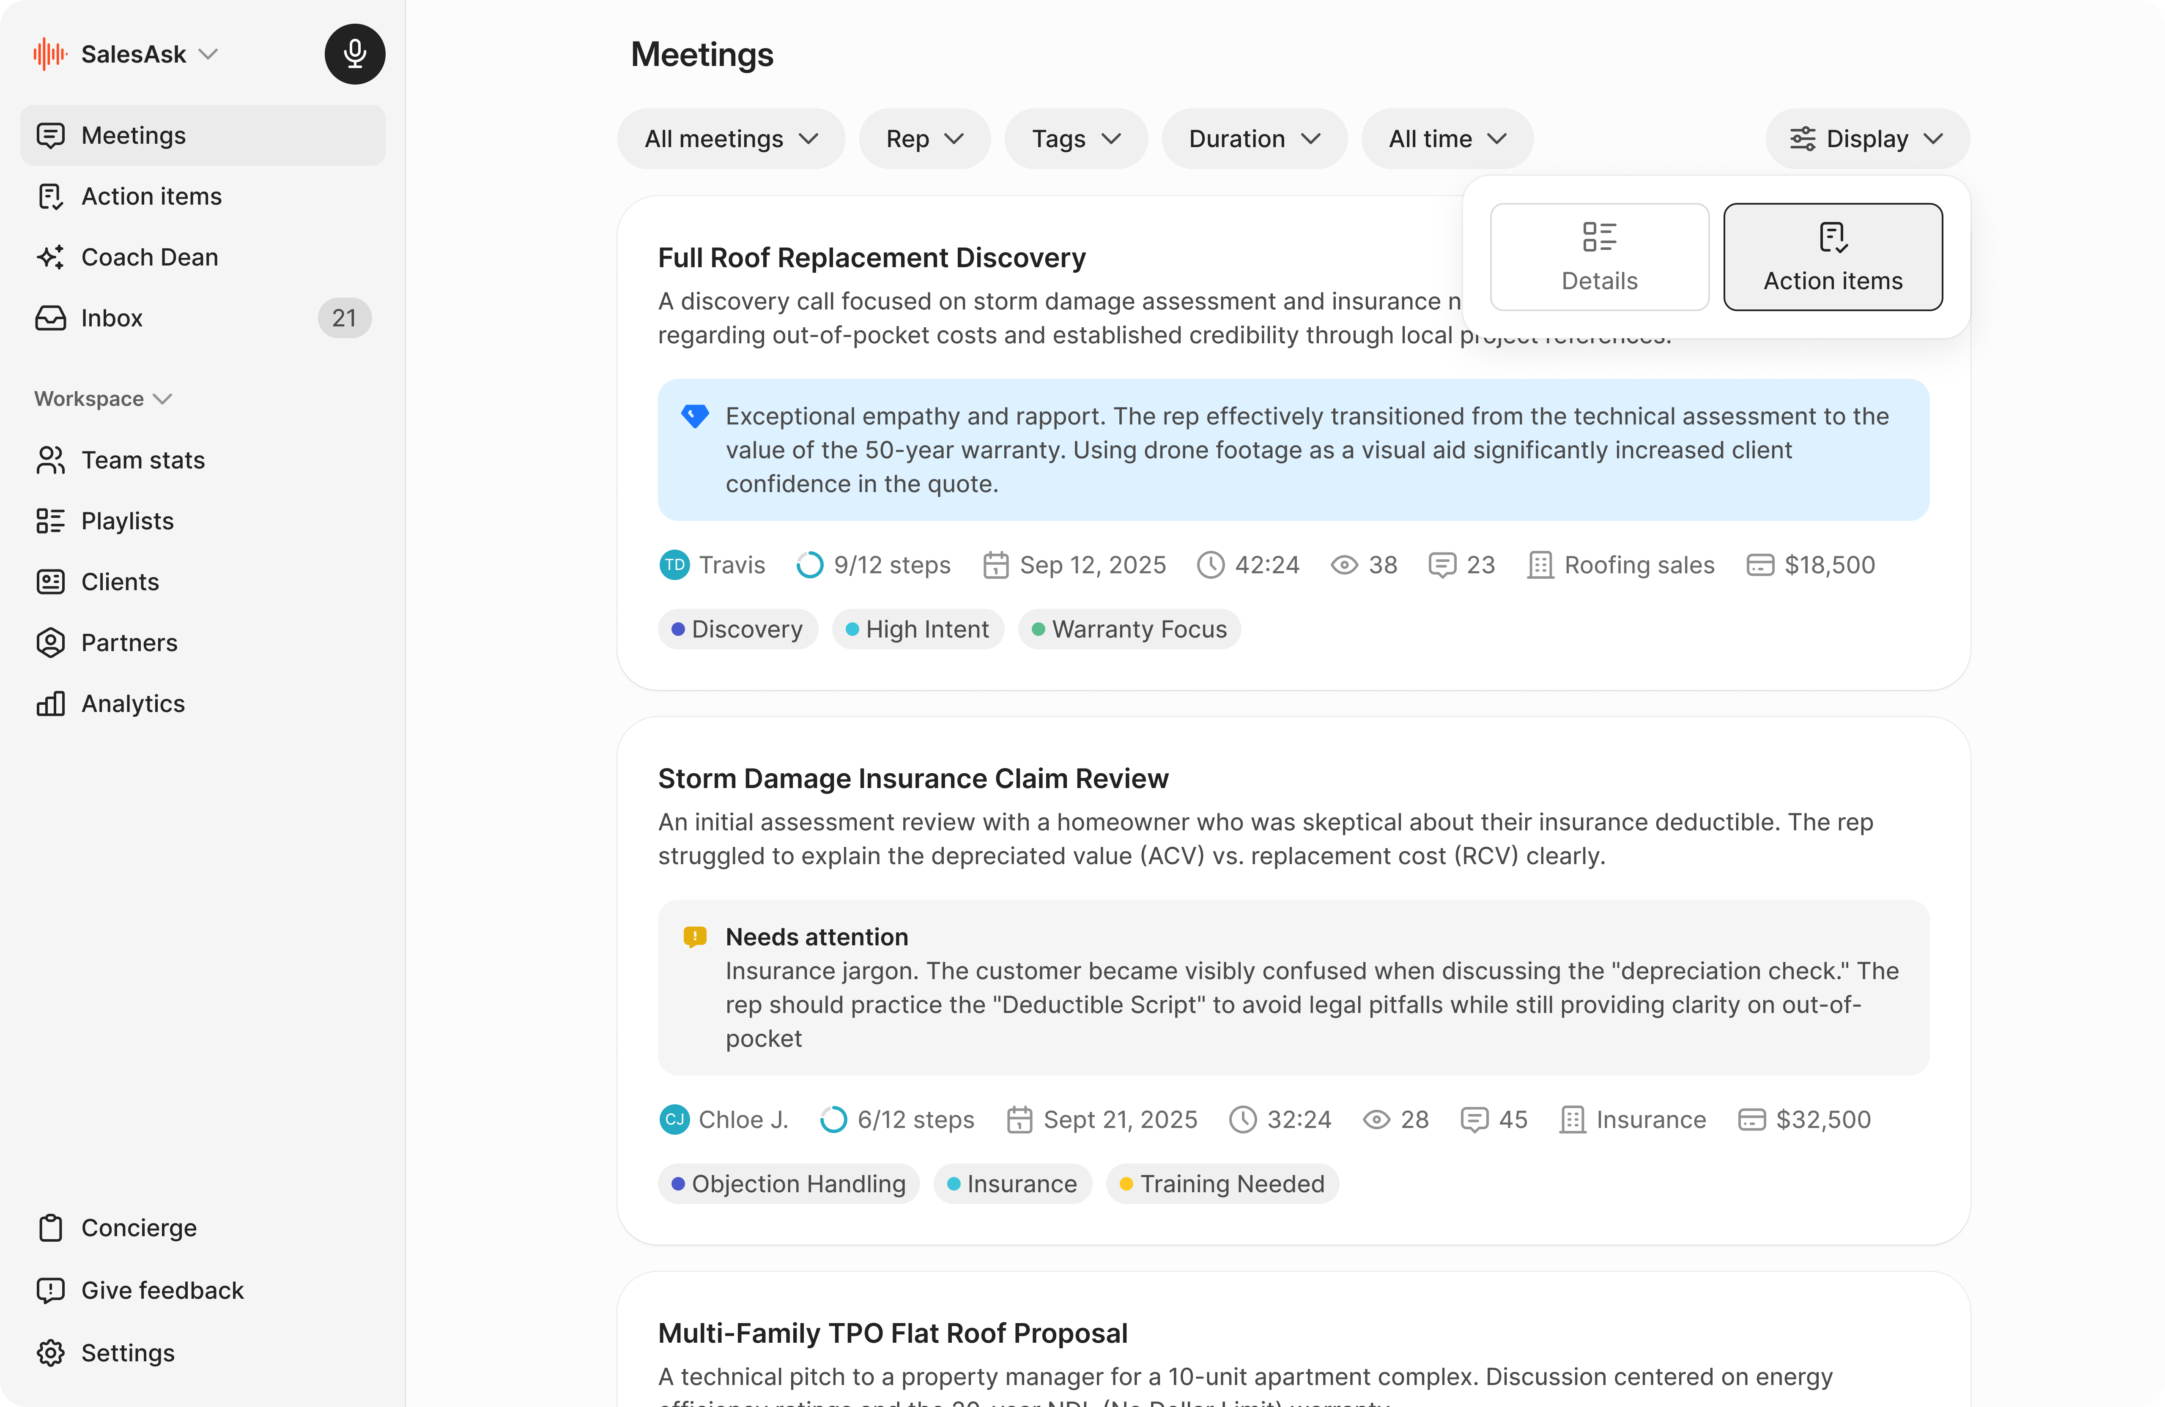
Task: Click the microphone record button
Action: (x=355, y=54)
